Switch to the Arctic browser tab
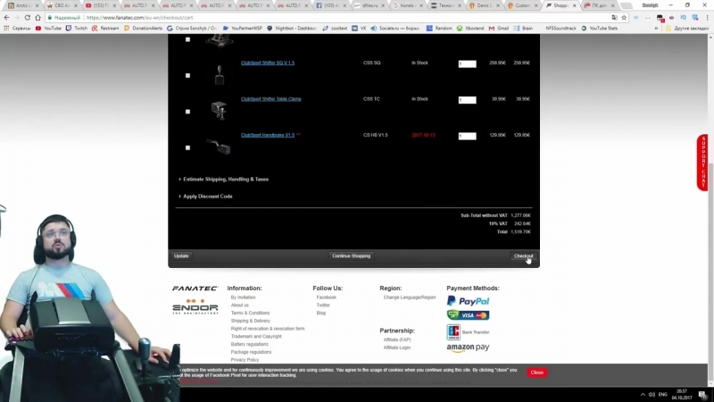This screenshot has width=714, height=402. 23,5
